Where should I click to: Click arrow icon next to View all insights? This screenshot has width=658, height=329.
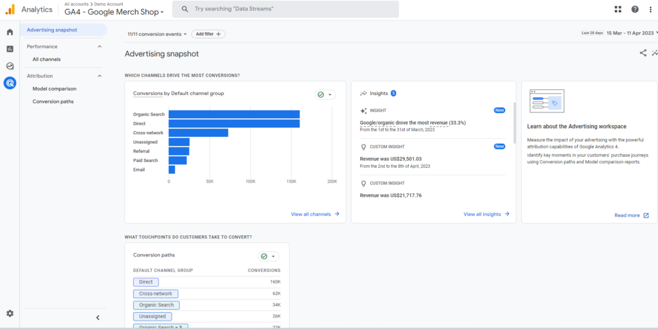507,214
